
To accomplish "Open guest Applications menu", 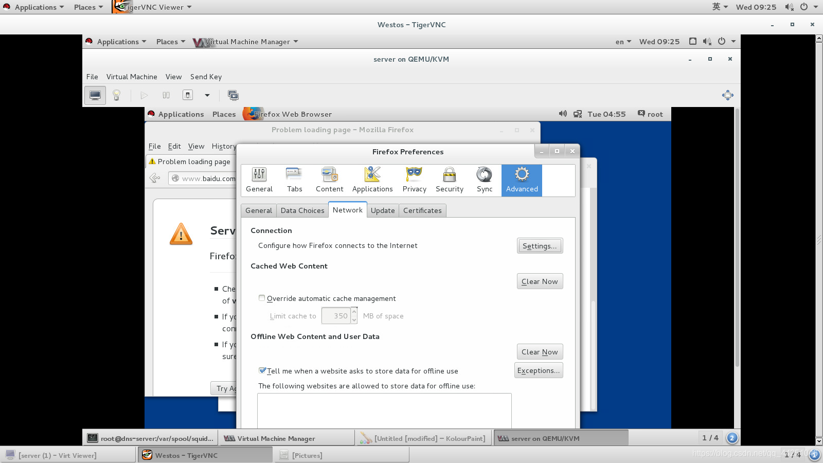I will coord(175,114).
